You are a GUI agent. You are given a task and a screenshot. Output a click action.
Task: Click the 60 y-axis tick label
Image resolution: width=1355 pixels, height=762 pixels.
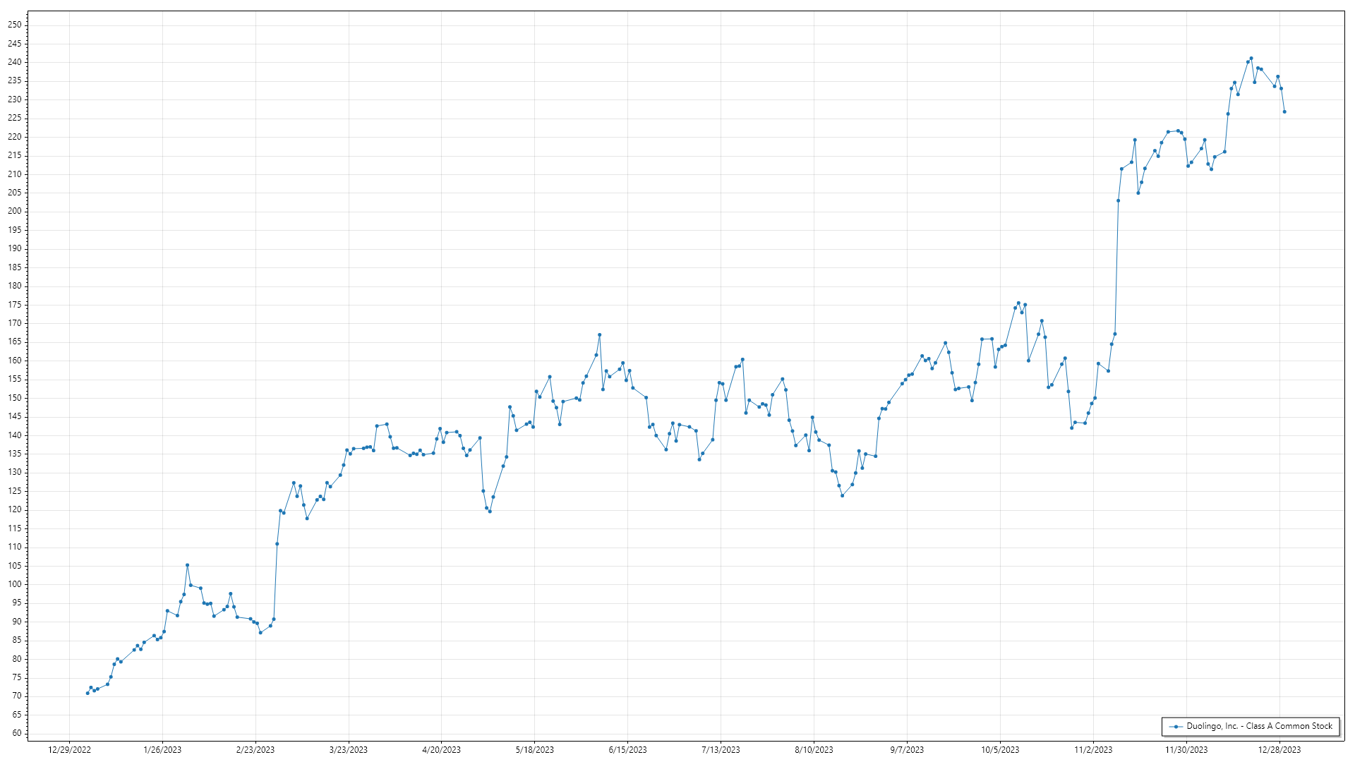(x=17, y=733)
